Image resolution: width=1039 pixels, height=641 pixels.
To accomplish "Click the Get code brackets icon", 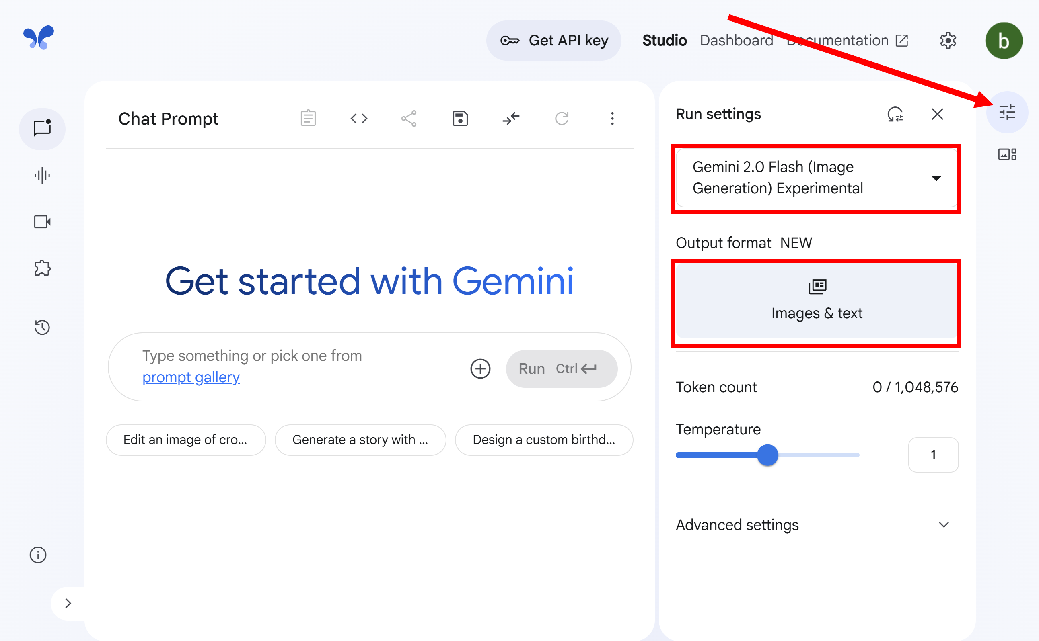I will tap(358, 118).
